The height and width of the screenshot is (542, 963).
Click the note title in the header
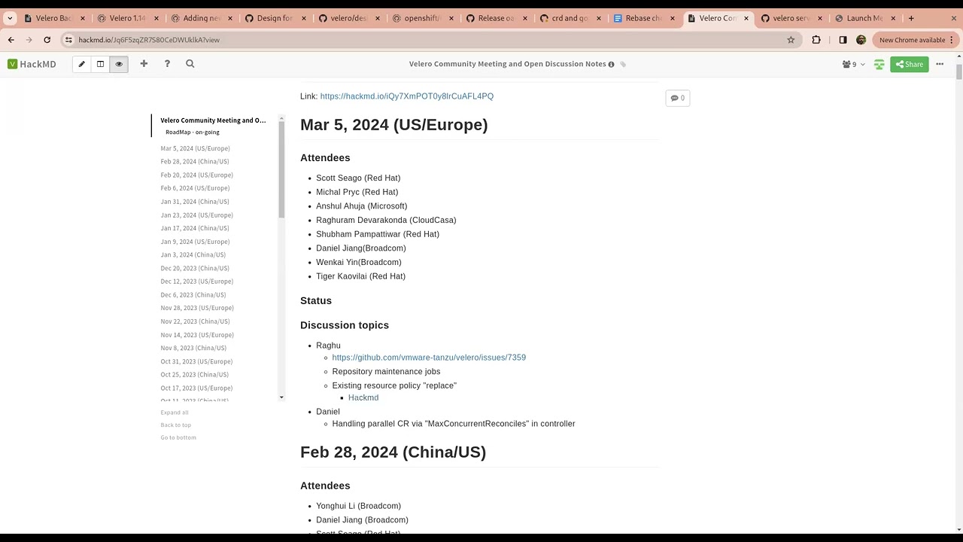(x=507, y=64)
